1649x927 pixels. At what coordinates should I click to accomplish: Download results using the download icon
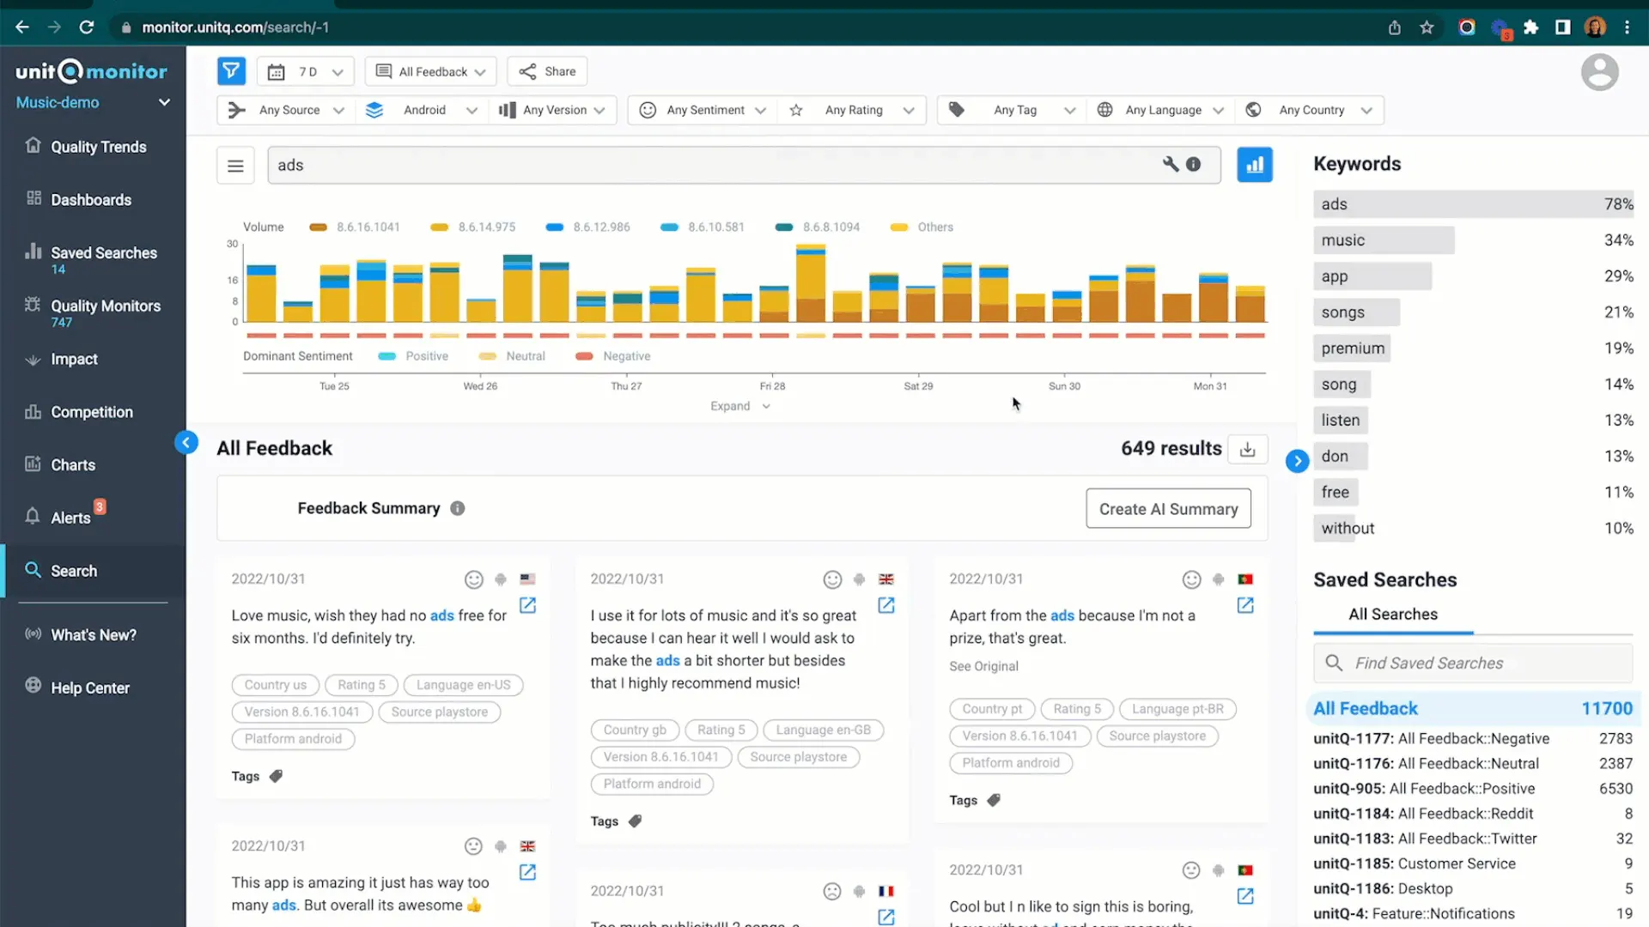click(1248, 449)
